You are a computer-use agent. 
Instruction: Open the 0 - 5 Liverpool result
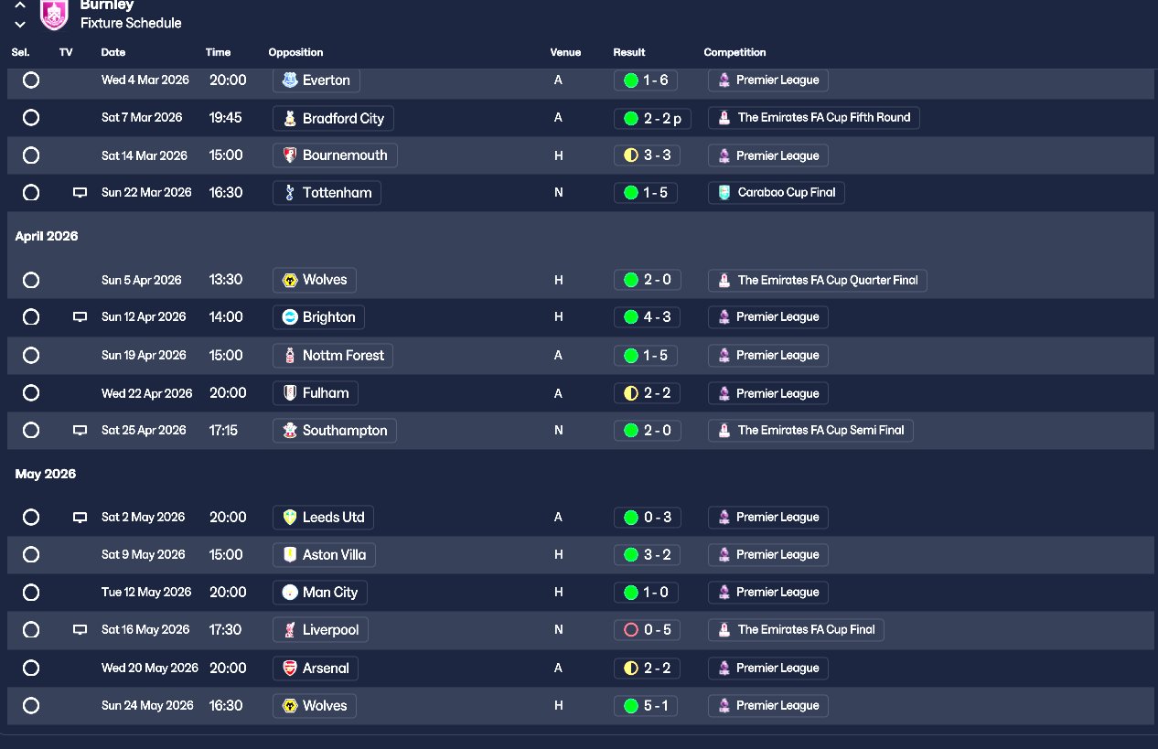[647, 630]
